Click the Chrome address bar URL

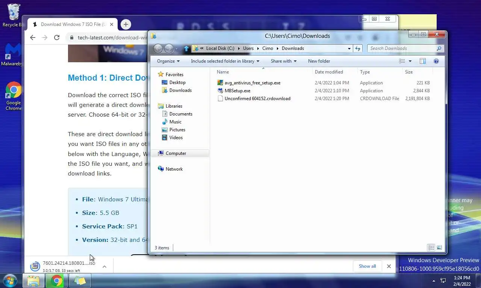click(112, 37)
